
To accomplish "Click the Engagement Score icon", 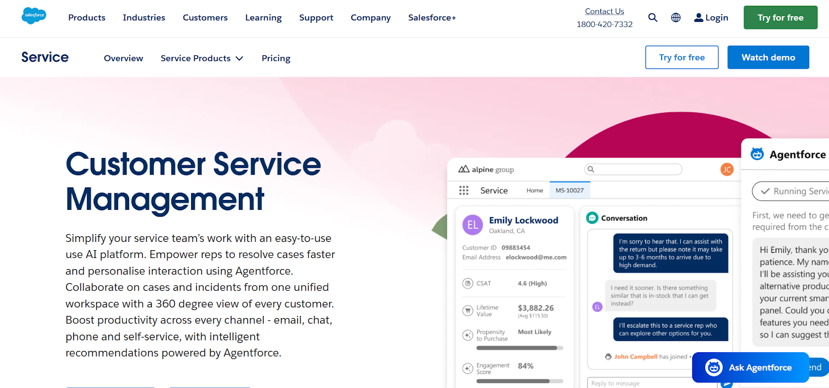I will 467,368.
